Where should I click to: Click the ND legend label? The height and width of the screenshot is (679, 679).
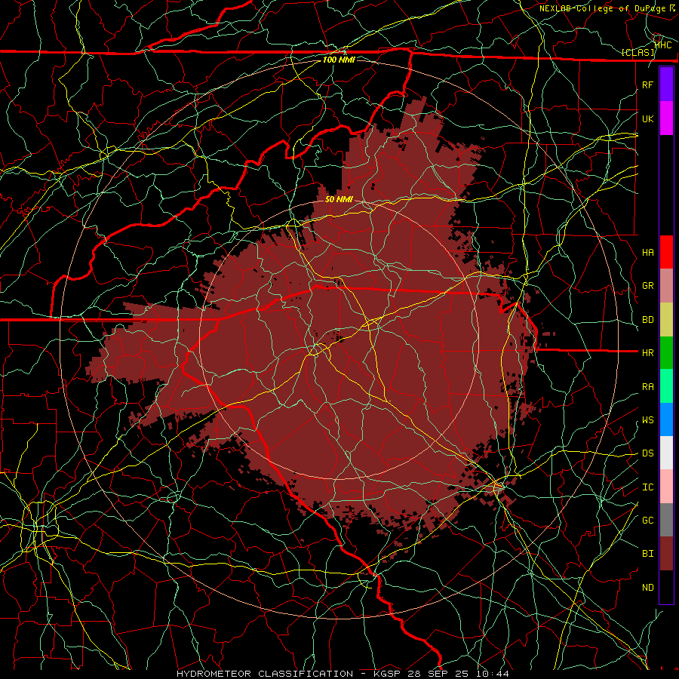(647, 587)
